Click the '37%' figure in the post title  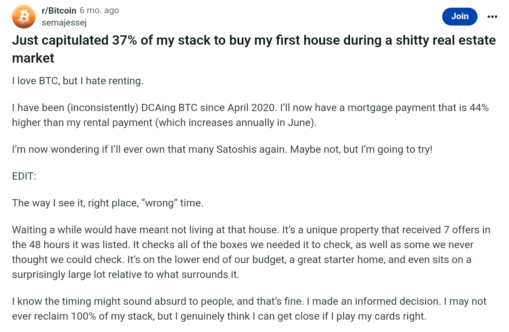[127, 40]
